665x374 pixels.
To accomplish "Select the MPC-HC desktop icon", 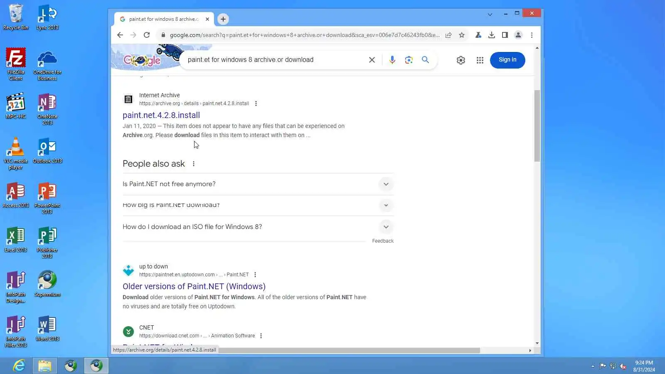I will [16, 106].
